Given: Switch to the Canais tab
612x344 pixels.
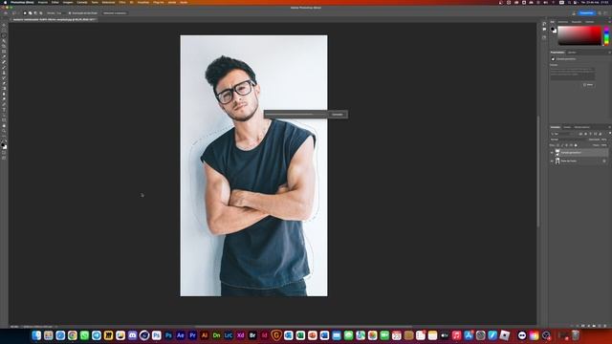Looking at the screenshot, I should 567,127.
